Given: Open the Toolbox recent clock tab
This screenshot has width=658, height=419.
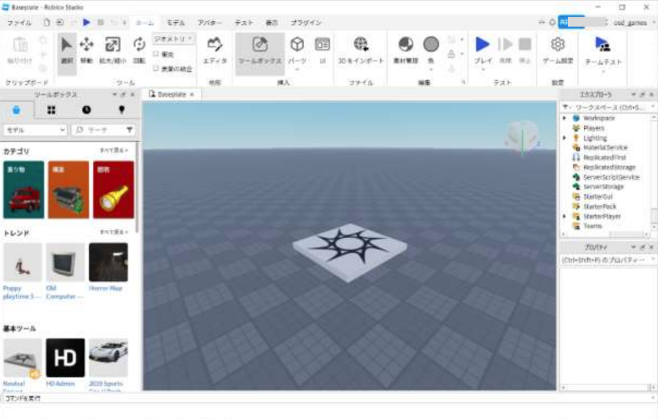Looking at the screenshot, I should click(86, 110).
